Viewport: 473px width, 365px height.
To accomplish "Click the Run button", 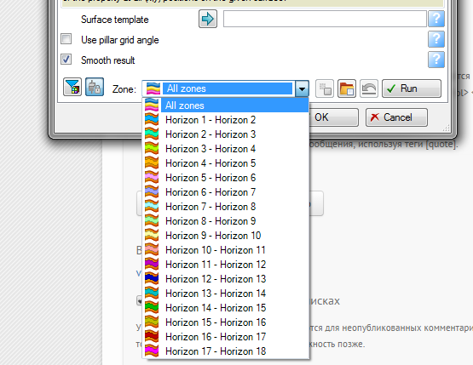I will tap(412, 88).
